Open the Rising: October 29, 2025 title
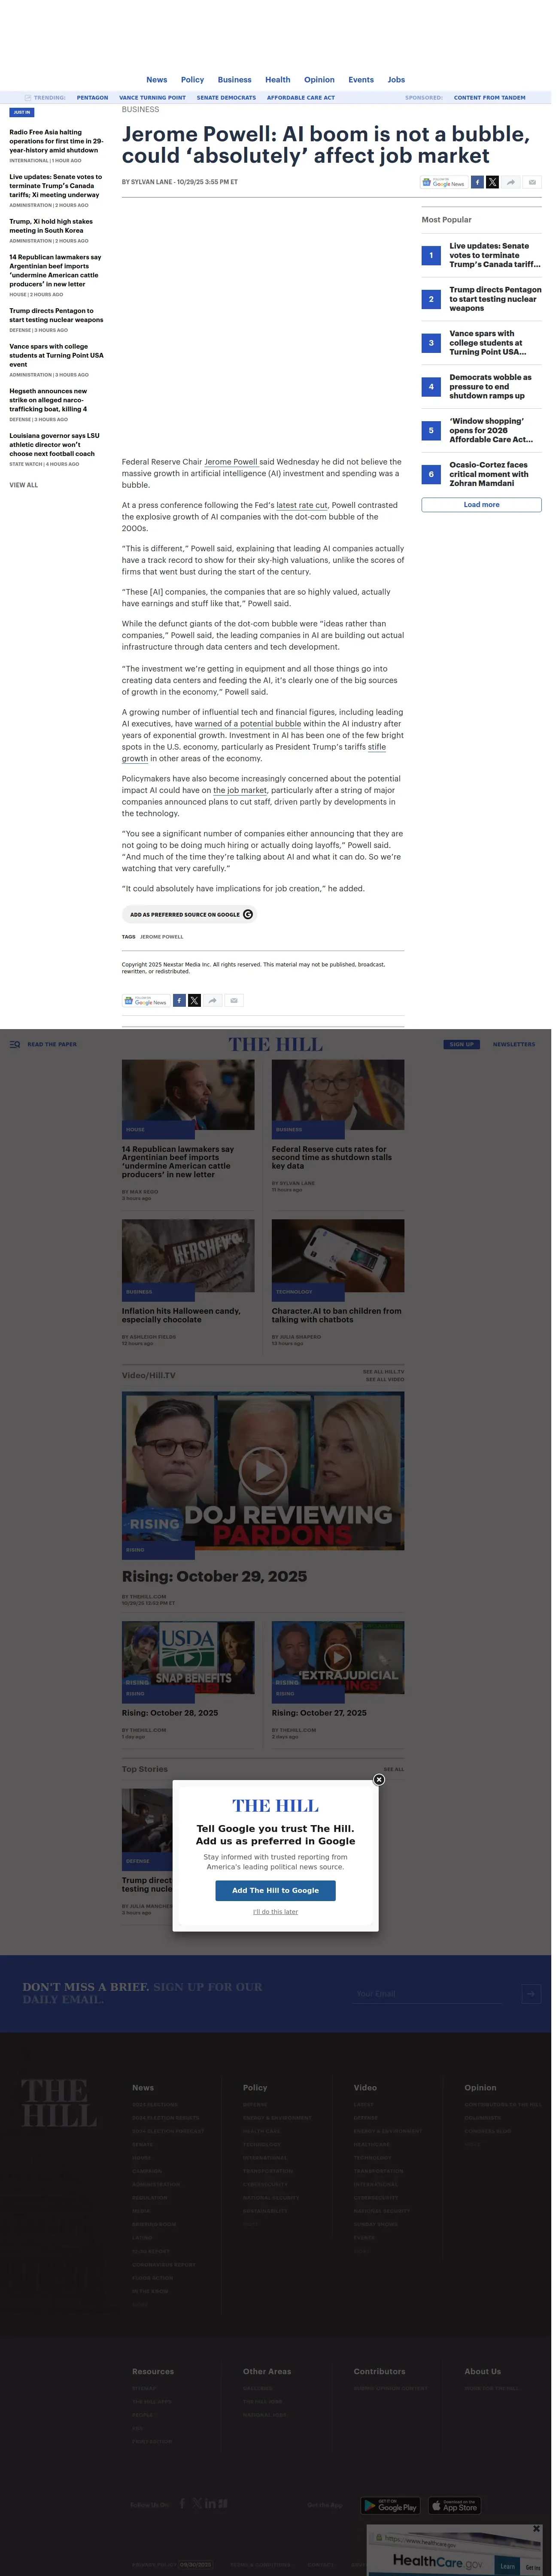 [214, 1576]
